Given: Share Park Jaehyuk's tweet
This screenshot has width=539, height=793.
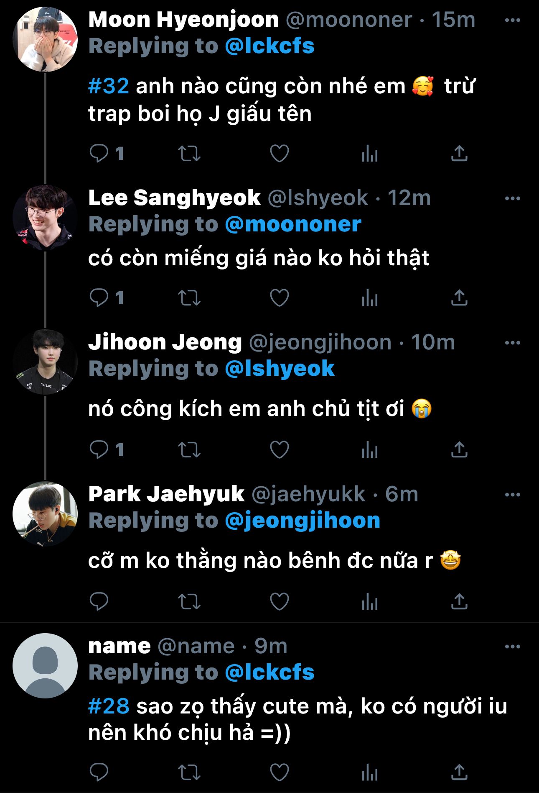Looking at the screenshot, I should [459, 602].
